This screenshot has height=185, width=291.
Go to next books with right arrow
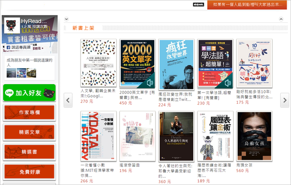(284, 100)
